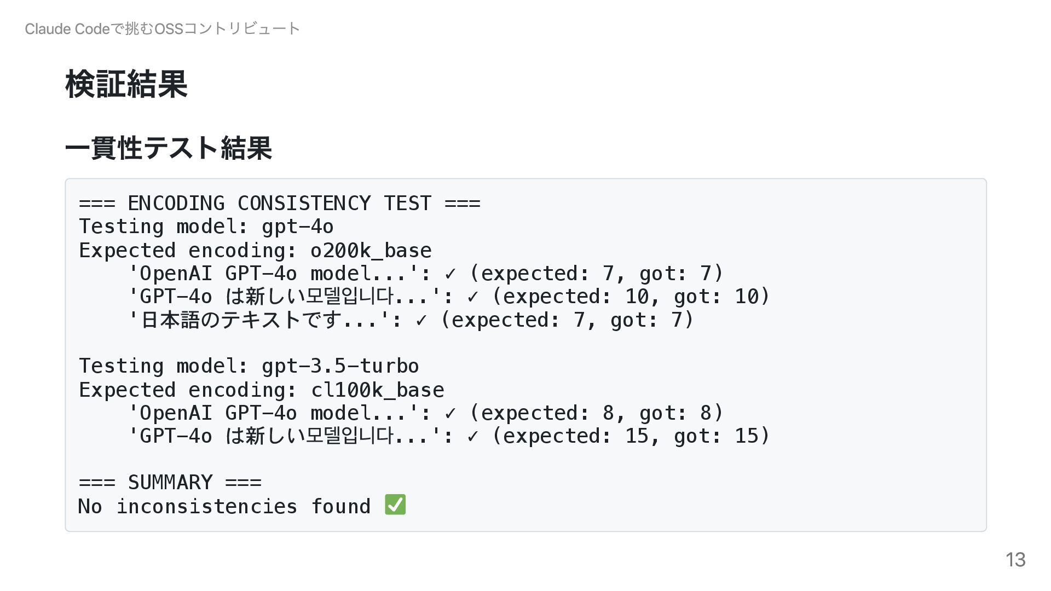Screen dimensions: 1051x591
Task: Click '(expected: 10, got: 10)' result
Action: pyautogui.click(x=631, y=297)
